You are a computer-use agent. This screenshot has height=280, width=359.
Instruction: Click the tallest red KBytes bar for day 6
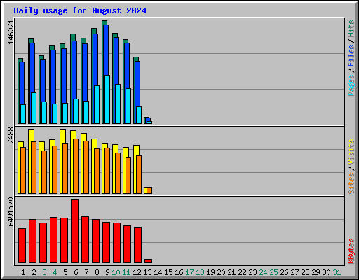coord(75,231)
